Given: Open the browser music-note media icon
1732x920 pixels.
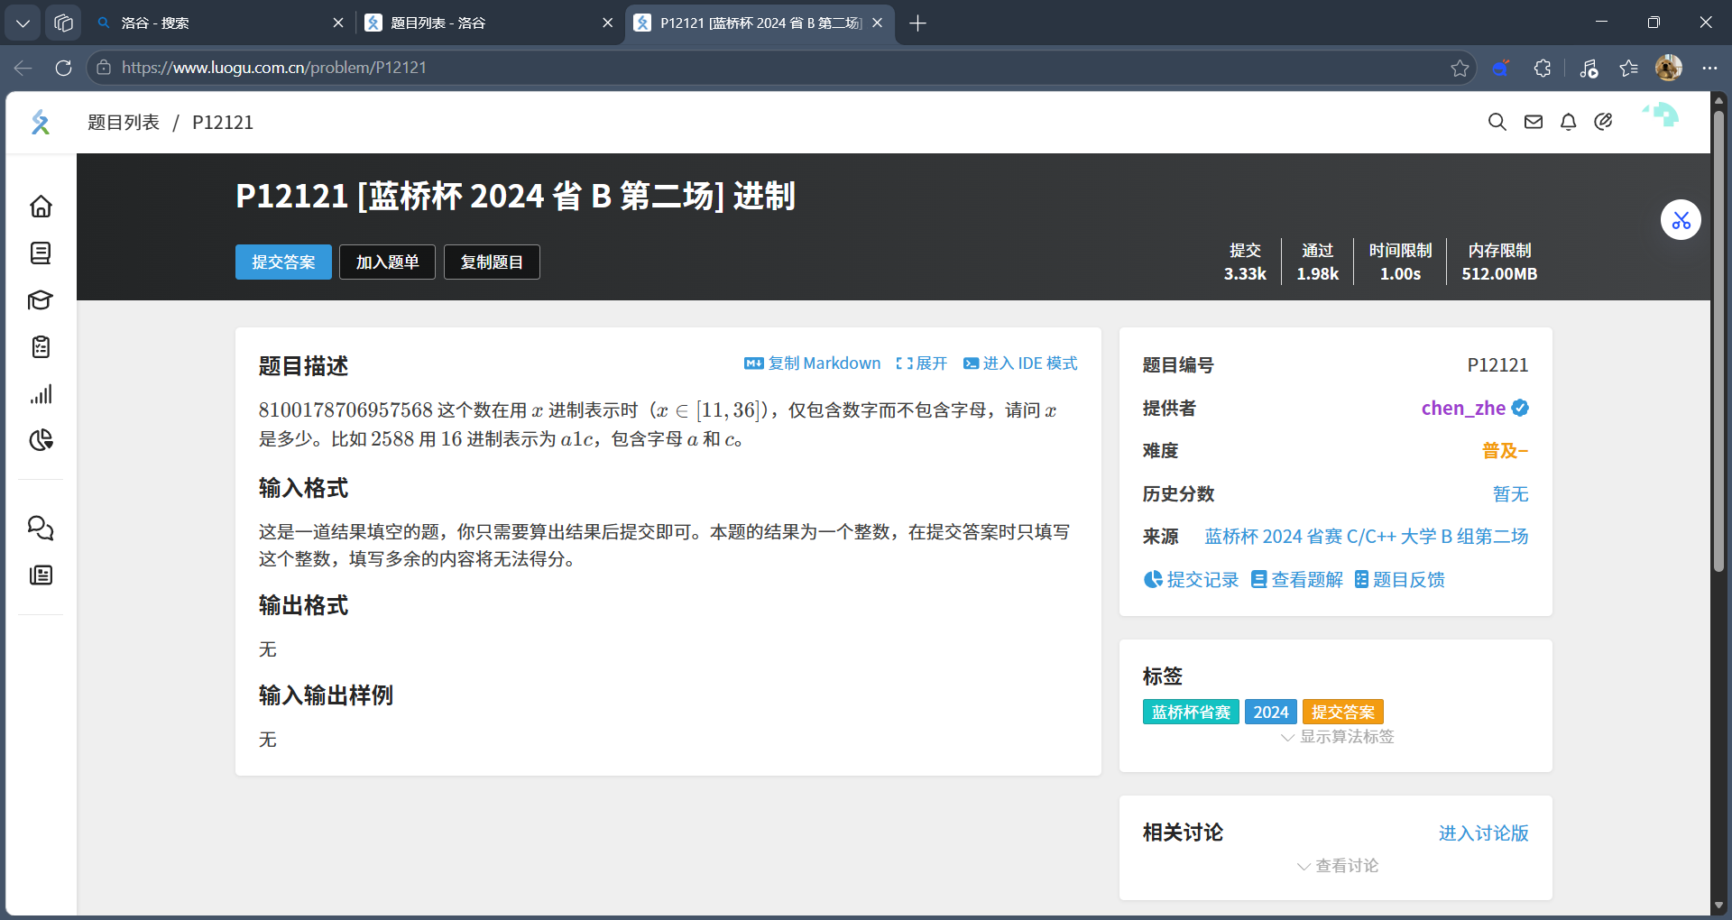Looking at the screenshot, I should pyautogui.click(x=1589, y=68).
